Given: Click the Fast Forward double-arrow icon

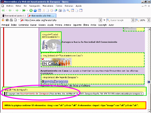Looking at the screenshot, I should click(x=24, y=10).
